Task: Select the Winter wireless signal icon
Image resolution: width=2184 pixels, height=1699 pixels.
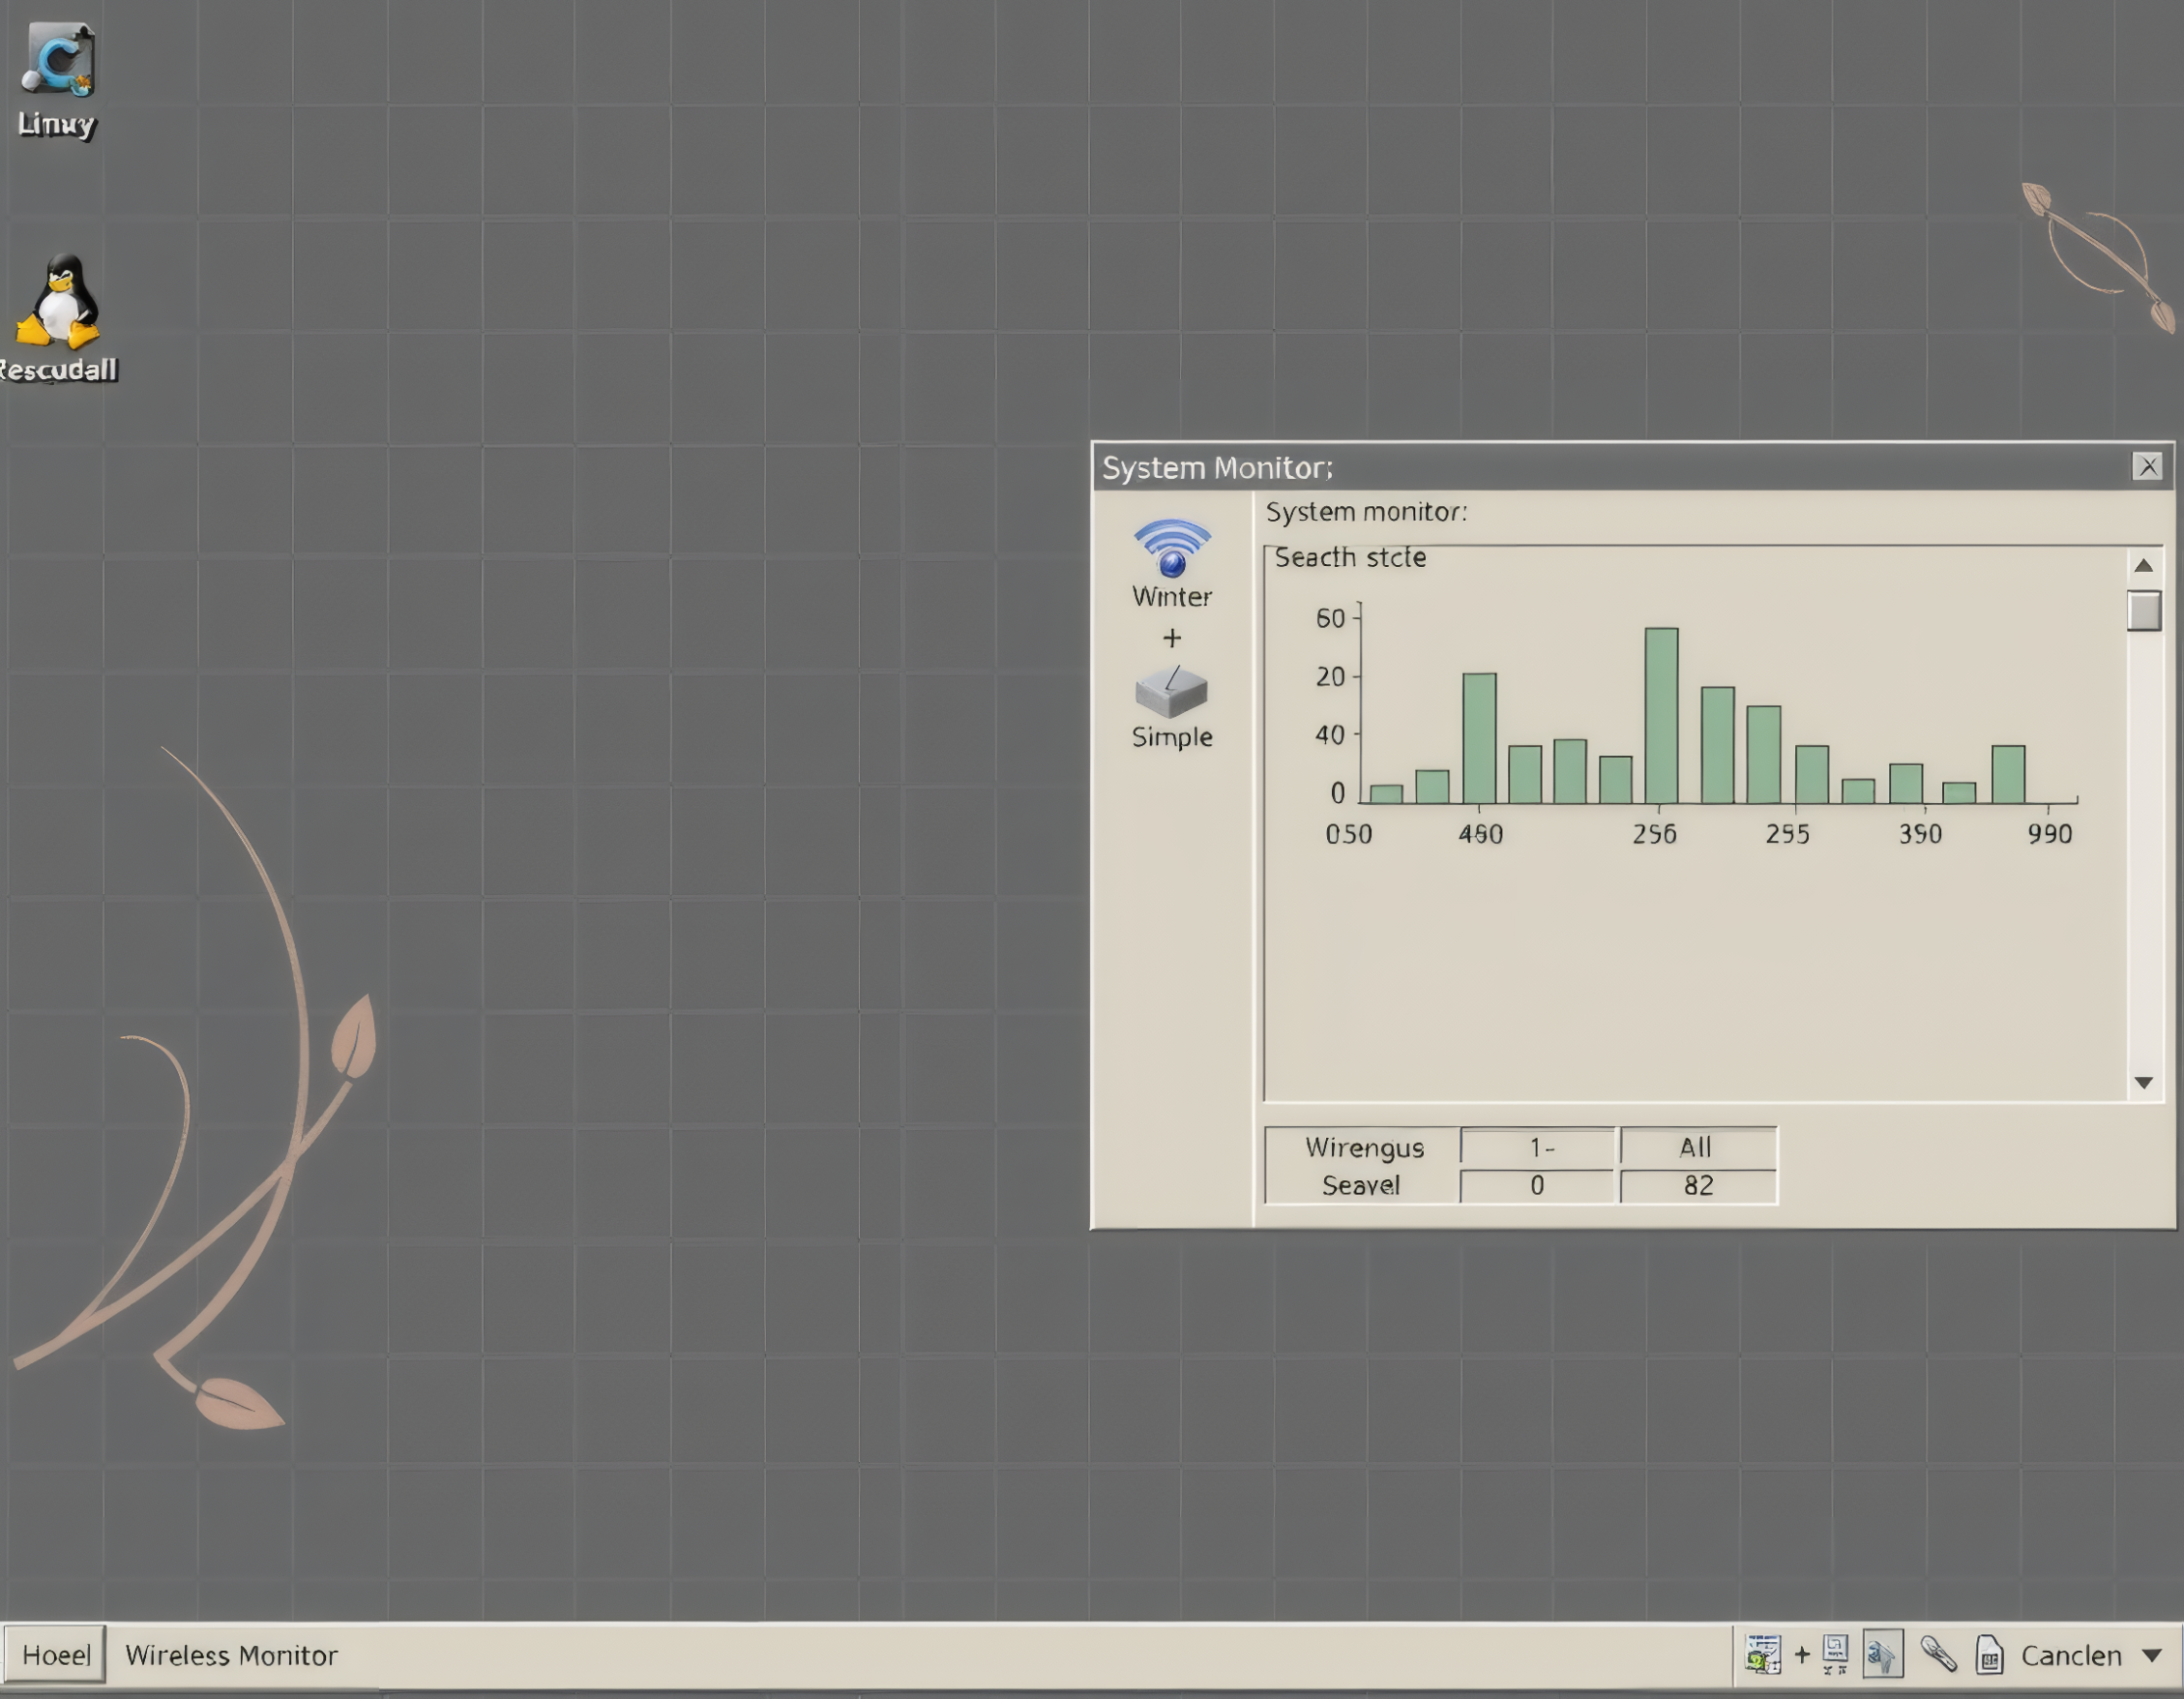Action: click(1172, 551)
